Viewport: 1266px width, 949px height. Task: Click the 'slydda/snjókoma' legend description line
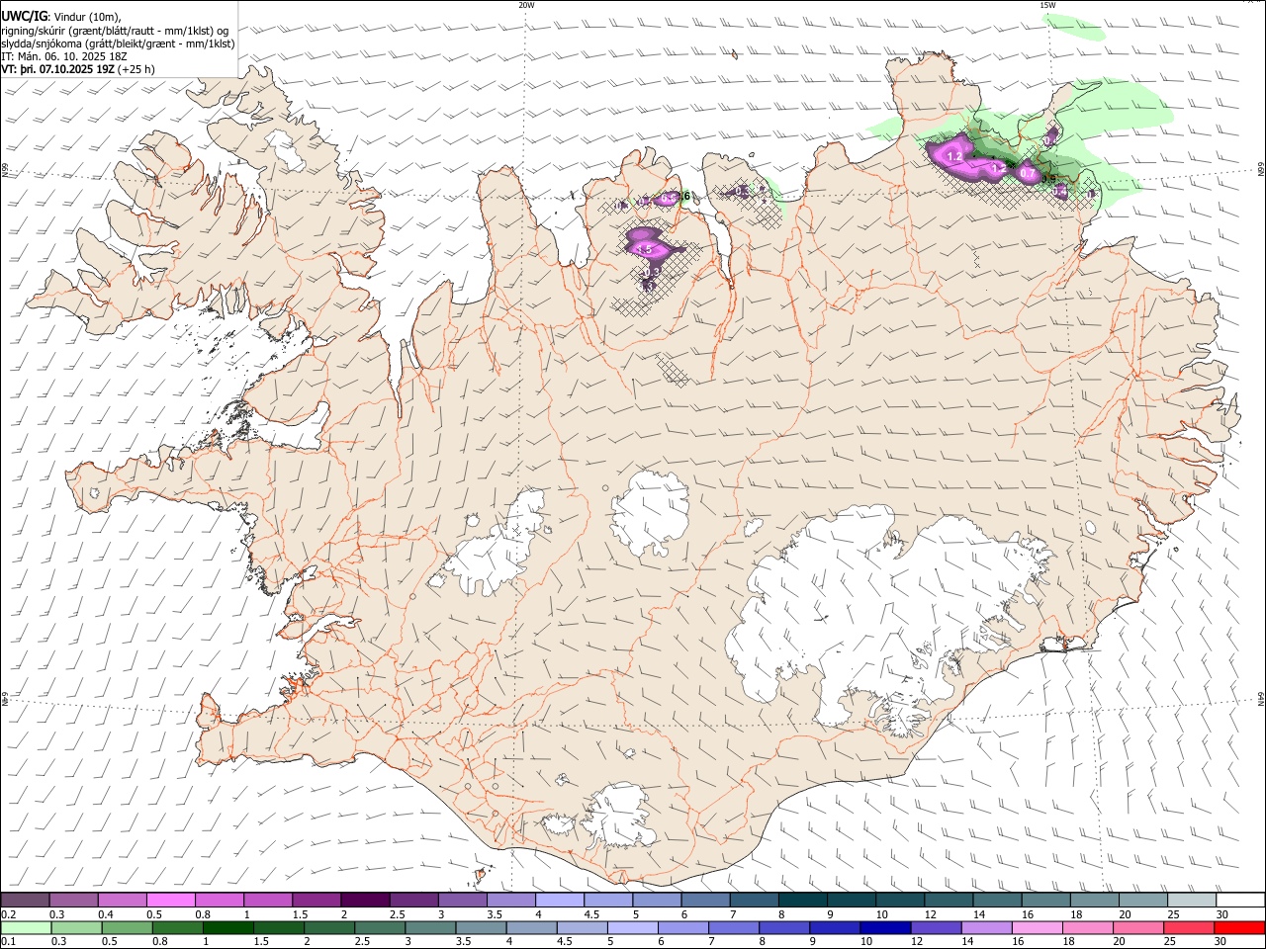coord(118,43)
